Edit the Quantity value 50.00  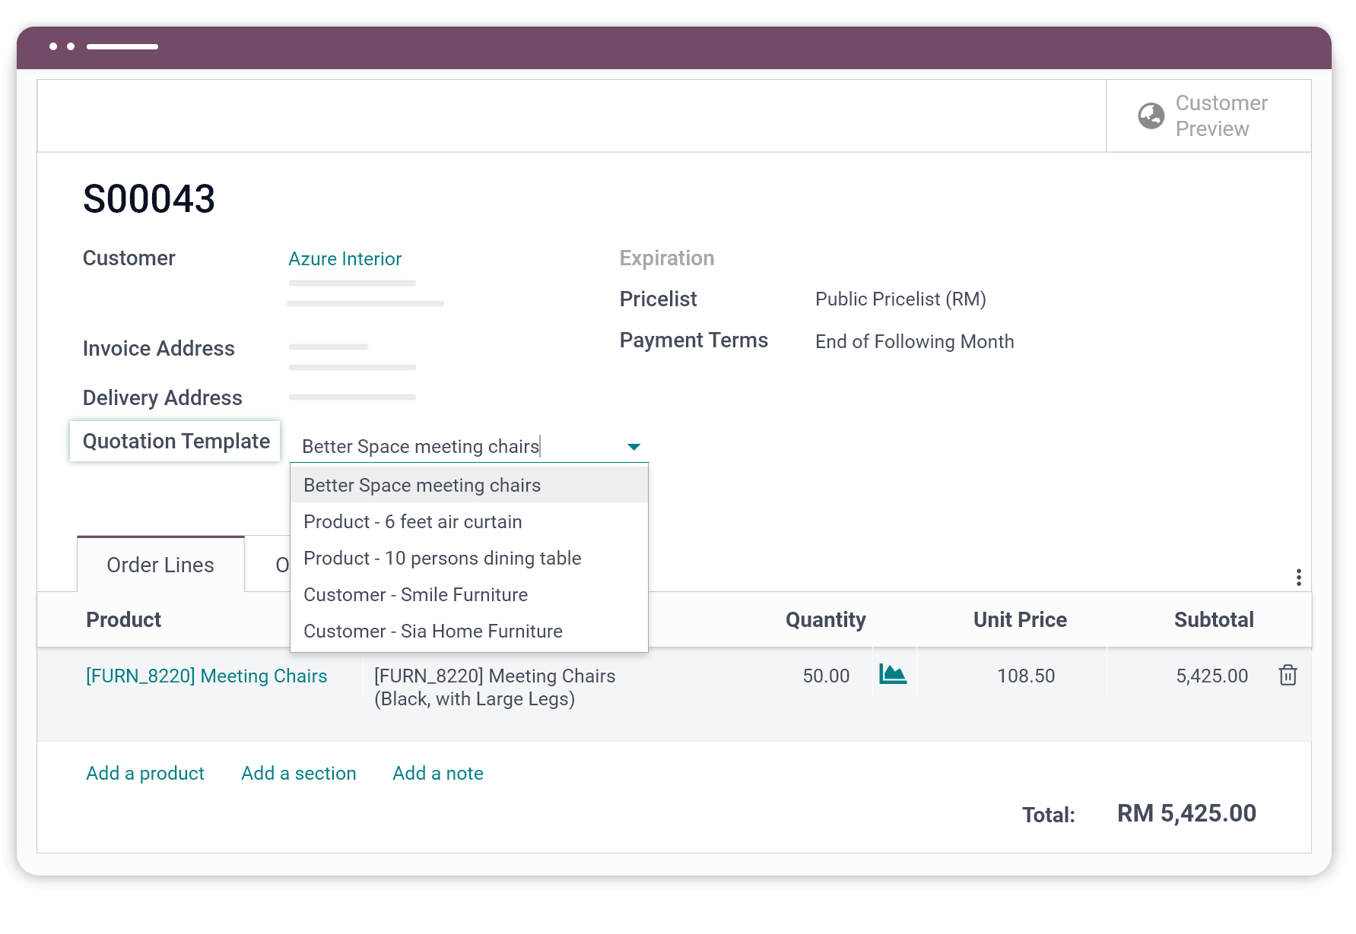(x=826, y=675)
